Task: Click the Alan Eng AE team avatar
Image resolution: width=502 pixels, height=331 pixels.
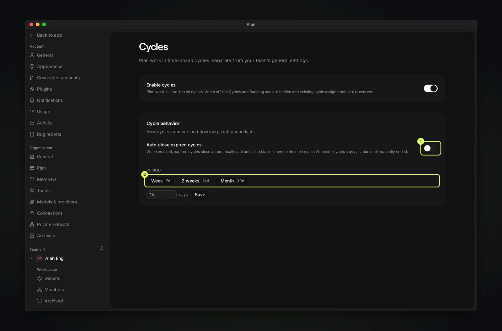Action: coord(40,258)
